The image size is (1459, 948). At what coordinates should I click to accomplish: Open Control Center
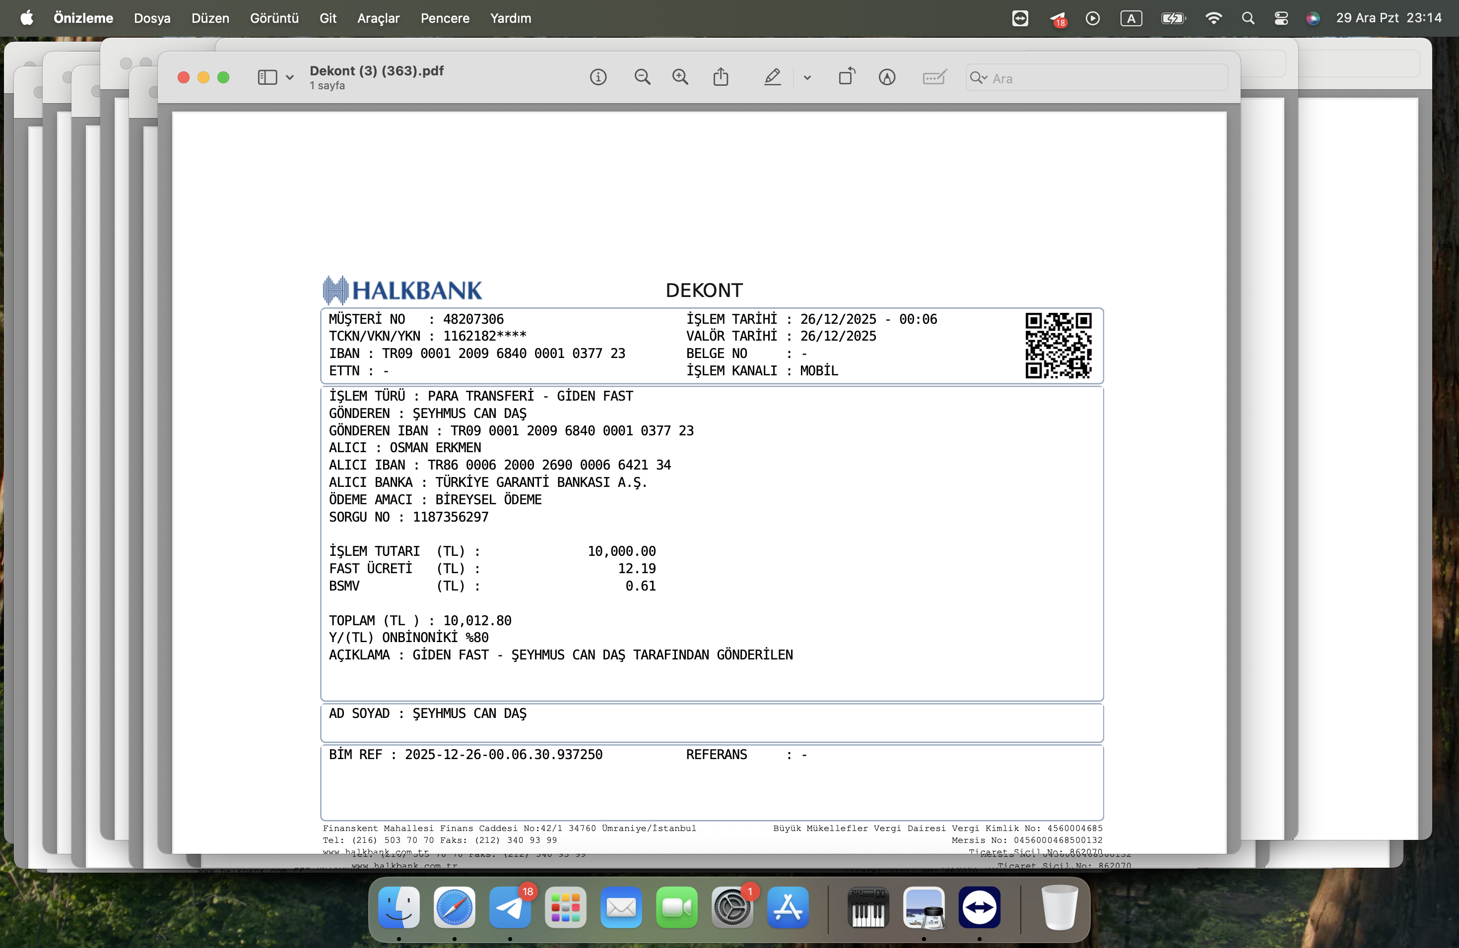click(x=1281, y=18)
